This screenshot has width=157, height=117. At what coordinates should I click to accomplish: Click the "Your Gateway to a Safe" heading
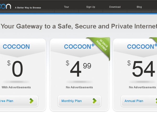[78, 26]
